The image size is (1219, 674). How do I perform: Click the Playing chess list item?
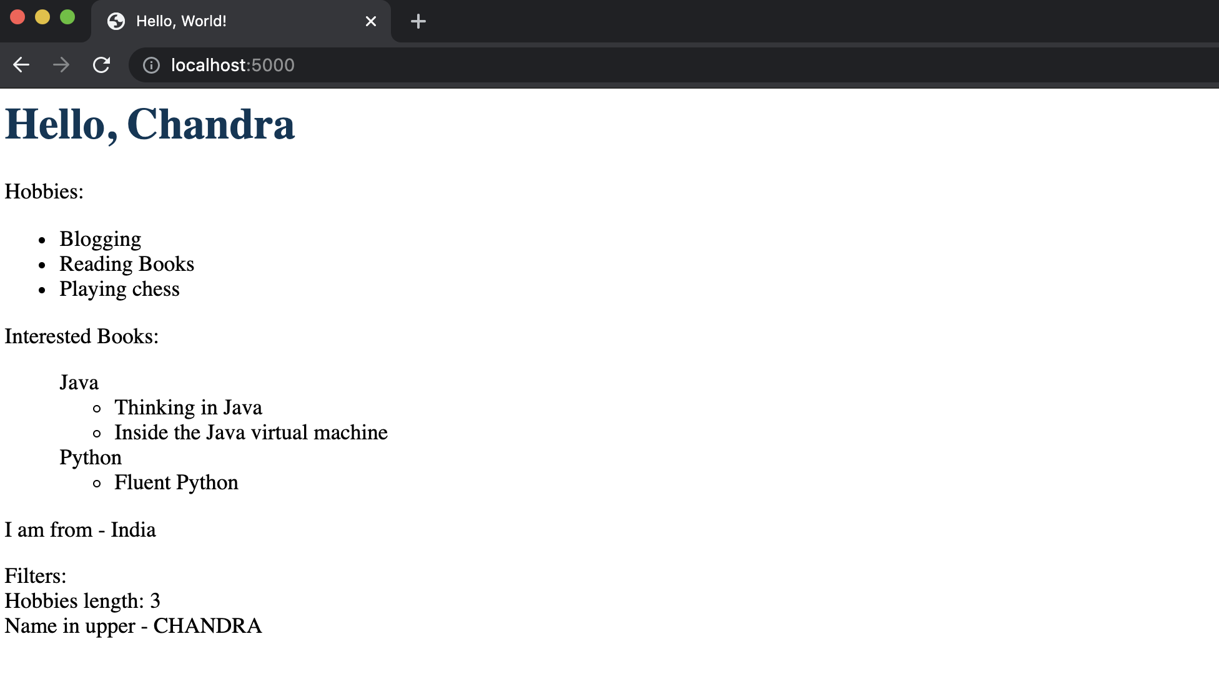tap(119, 289)
